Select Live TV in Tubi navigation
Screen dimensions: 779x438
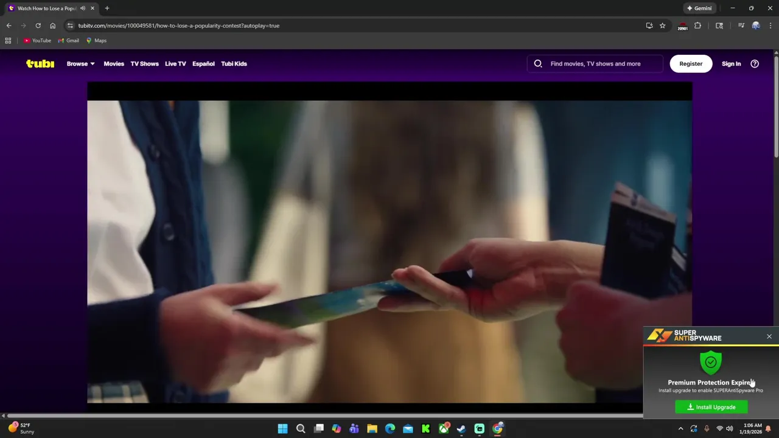[175, 63]
